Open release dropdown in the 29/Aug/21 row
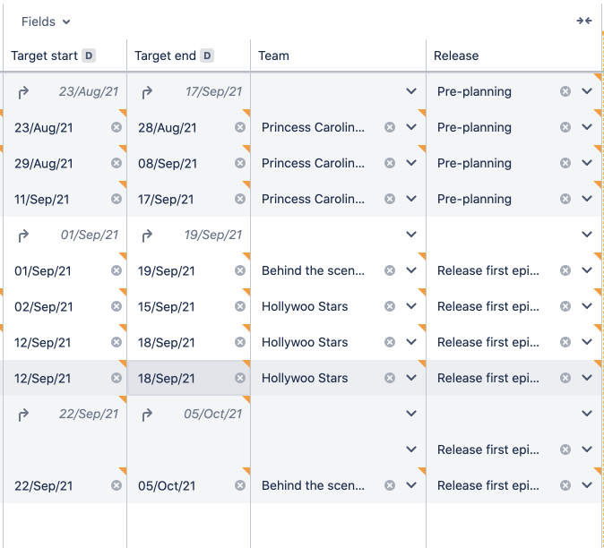The width and height of the screenshot is (604, 548). [x=587, y=163]
